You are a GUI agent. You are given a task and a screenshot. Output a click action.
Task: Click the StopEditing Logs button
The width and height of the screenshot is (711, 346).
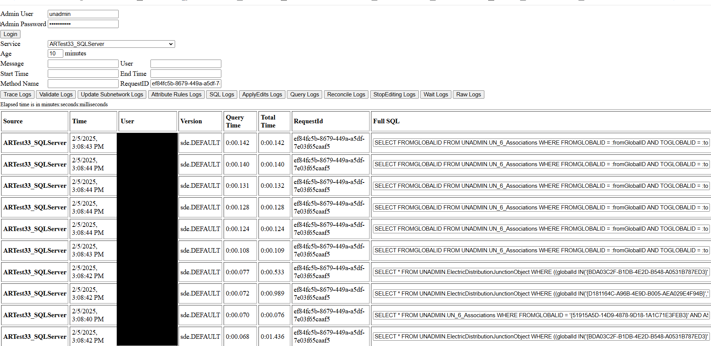(394, 94)
